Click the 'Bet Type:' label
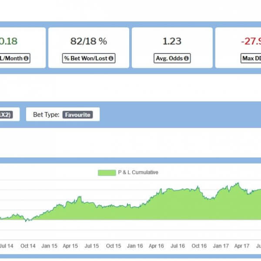261x261 pixels. [46, 115]
